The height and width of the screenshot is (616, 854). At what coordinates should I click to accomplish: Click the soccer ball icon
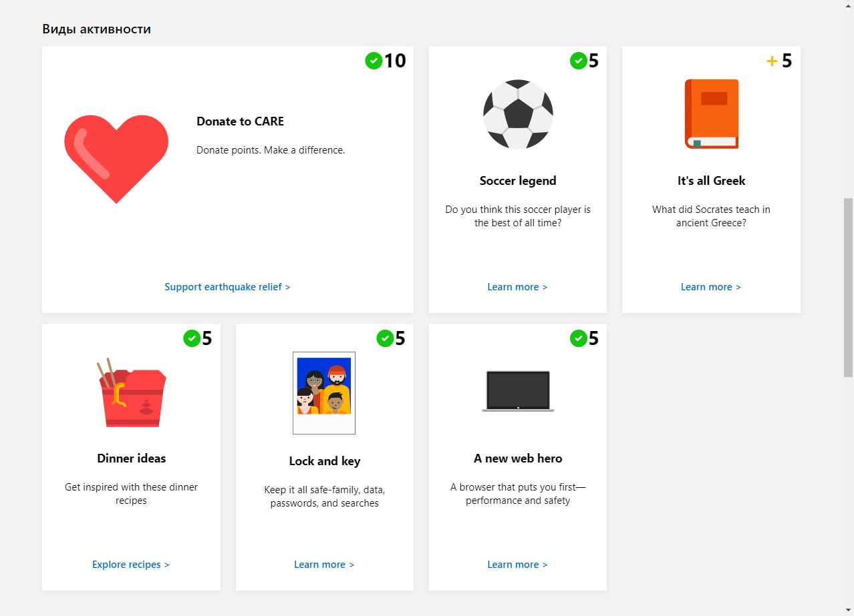click(518, 114)
